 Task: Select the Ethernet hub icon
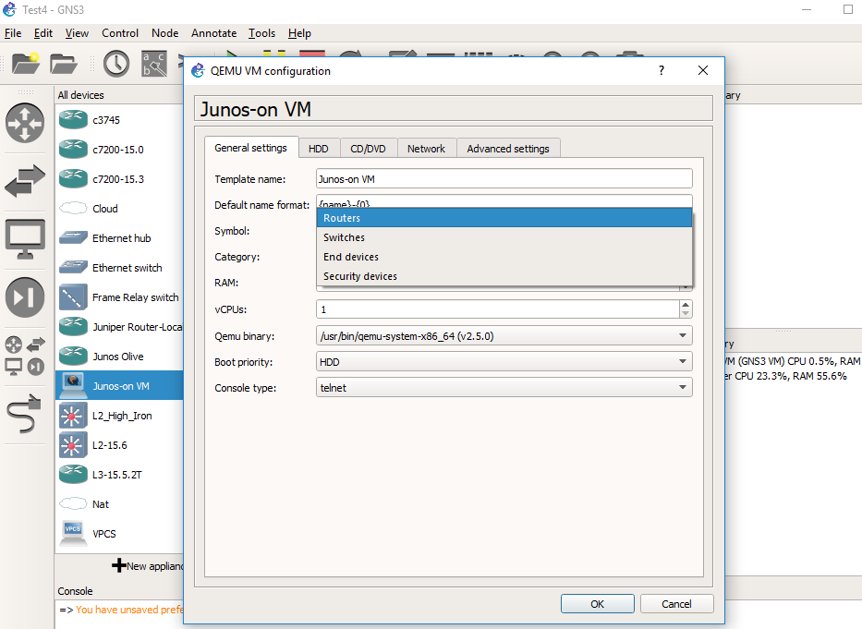coord(73,238)
